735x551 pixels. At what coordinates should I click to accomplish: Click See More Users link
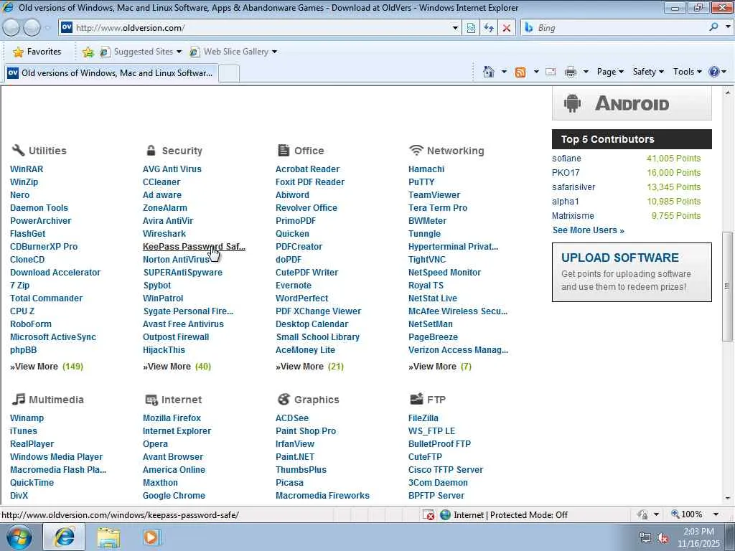tap(588, 230)
